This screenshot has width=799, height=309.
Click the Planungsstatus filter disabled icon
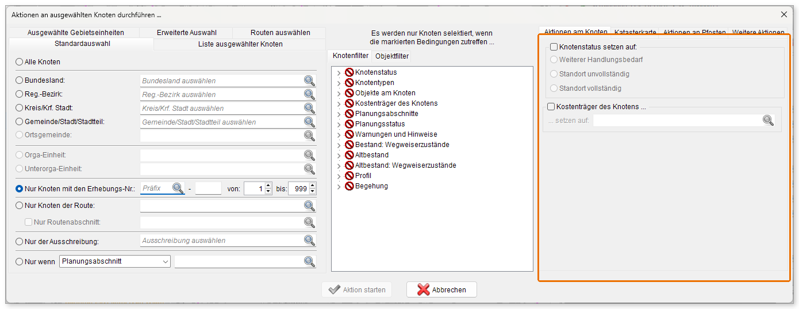click(x=349, y=124)
